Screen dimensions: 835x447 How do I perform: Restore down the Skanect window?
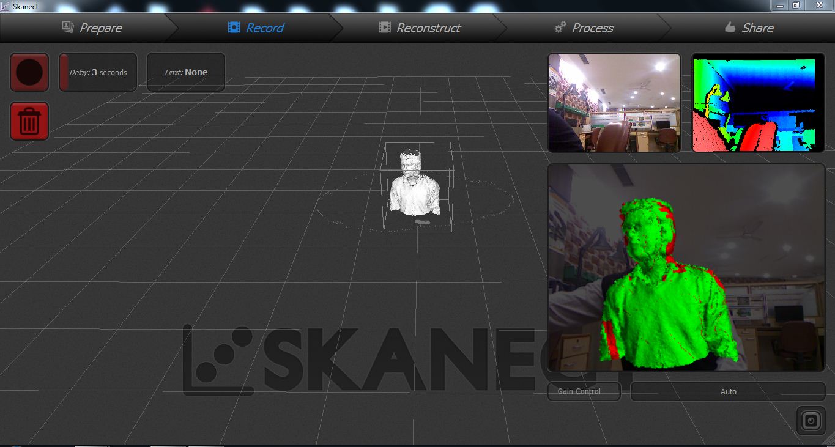point(796,6)
